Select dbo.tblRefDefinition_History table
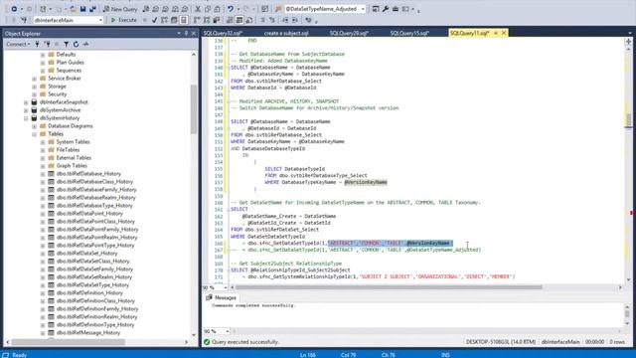Image resolution: width=636 pixels, height=358 pixels. coord(89,293)
